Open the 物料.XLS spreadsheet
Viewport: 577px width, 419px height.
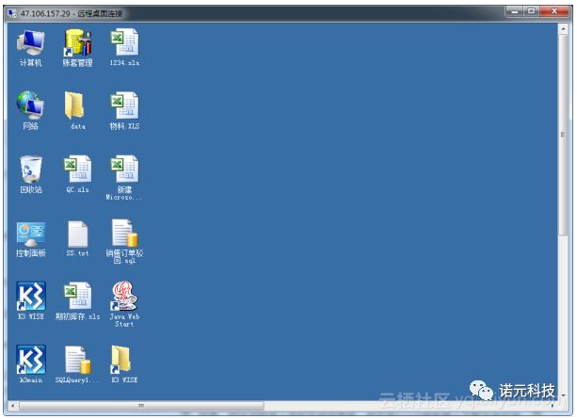(x=125, y=110)
